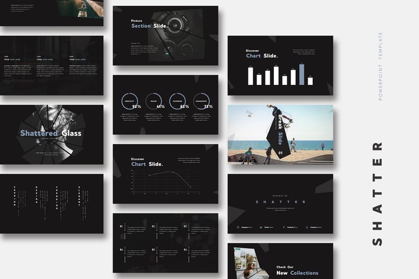Screen dimensions: 419x279
Task: Click the large vertical SHATTER title
Action: 377,194
